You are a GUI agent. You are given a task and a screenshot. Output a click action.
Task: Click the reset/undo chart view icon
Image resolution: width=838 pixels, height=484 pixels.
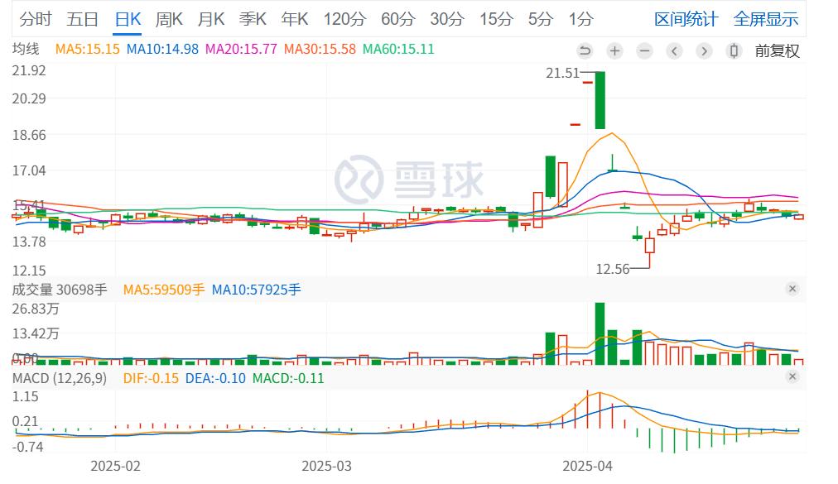tap(585, 51)
